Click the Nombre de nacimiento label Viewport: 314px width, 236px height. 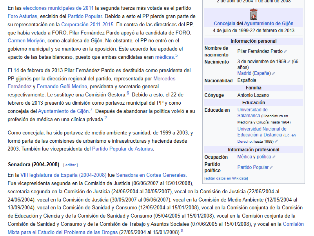coord(216,51)
